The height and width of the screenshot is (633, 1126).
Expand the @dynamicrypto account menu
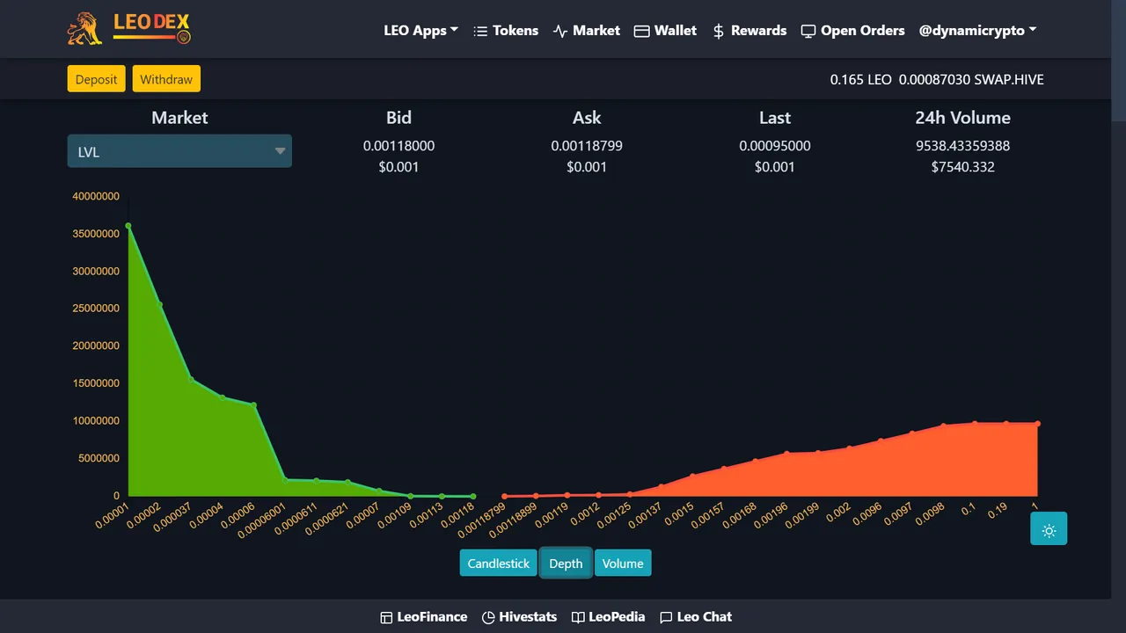[x=977, y=30]
